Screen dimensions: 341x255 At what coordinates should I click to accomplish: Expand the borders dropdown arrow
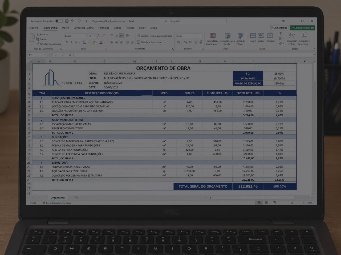[88, 42]
